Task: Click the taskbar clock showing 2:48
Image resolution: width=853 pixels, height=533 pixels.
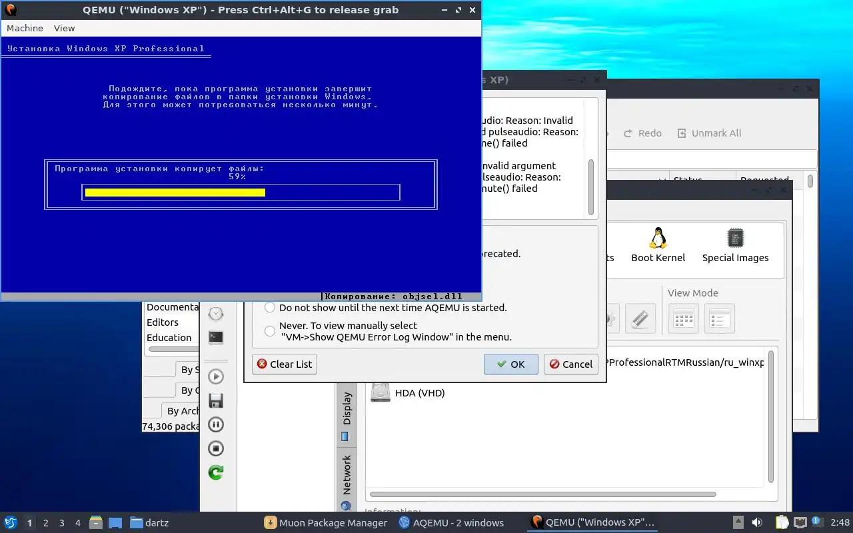Action: click(840, 522)
